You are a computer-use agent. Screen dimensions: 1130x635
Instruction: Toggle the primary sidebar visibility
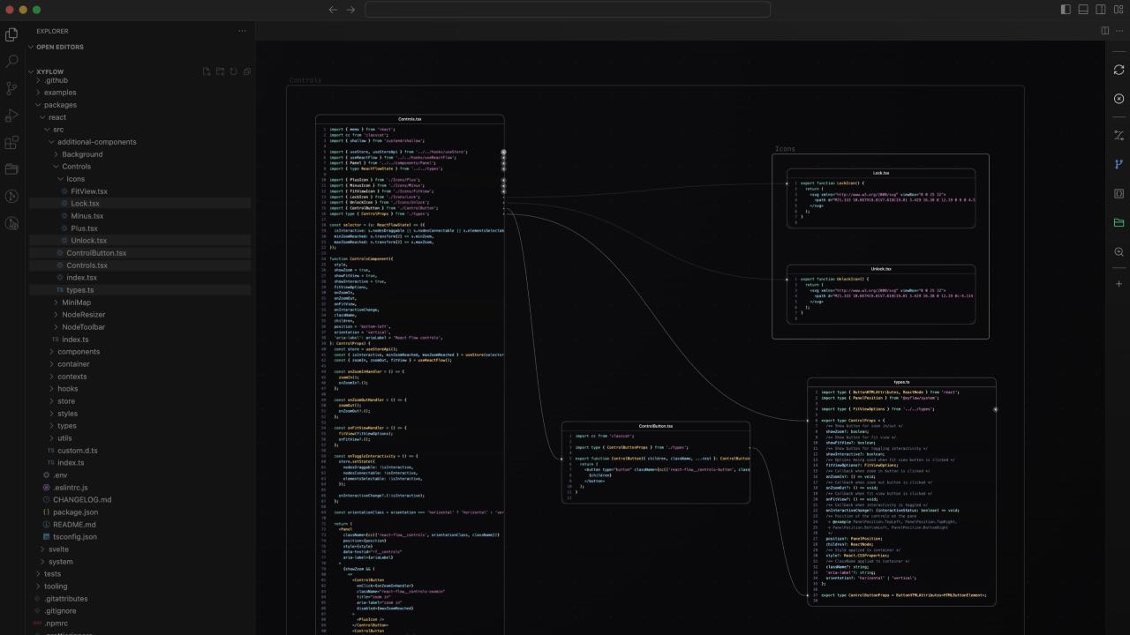pyautogui.click(x=1065, y=10)
